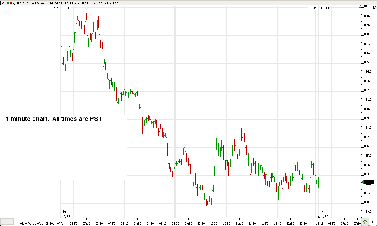Click the black triangle marker at 13:15

(x=319, y=217)
